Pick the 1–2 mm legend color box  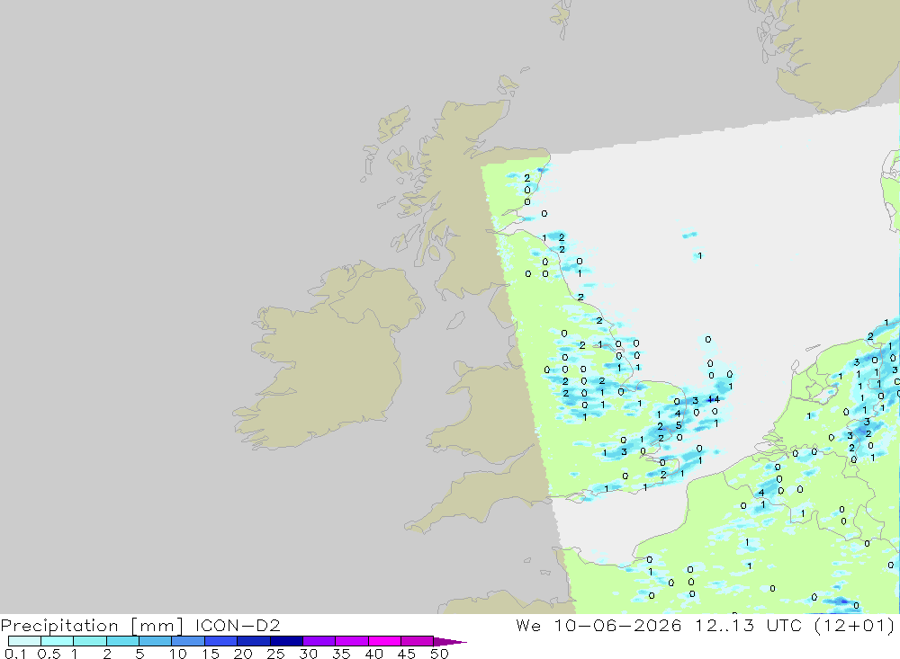pos(89,641)
